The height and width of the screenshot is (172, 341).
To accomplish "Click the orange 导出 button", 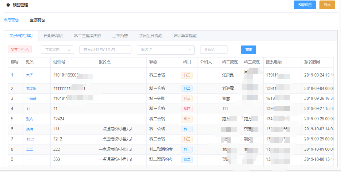I will pos(327,5).
